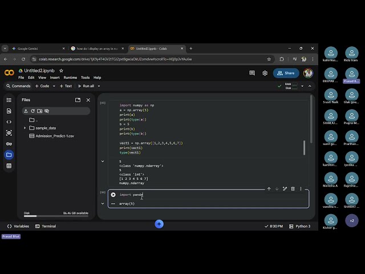The image size is (365, 274).
Task: Open the Tools menu
Action: coord(85,78)
